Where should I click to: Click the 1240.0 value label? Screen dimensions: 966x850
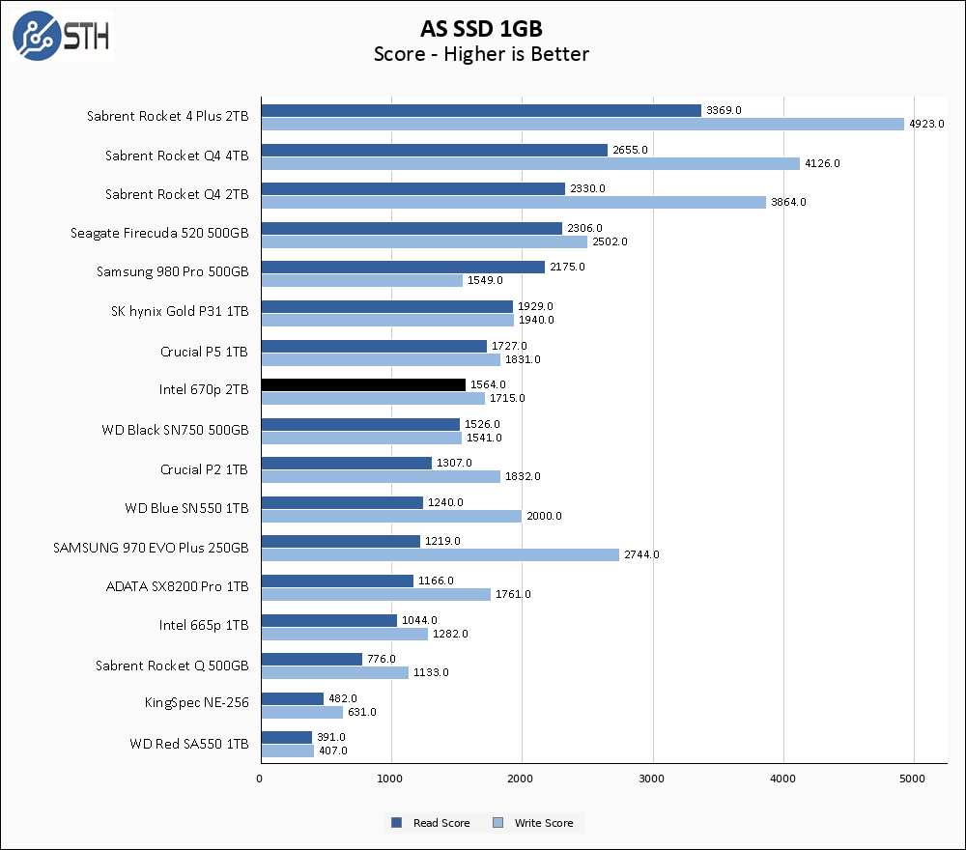point(445,502)
